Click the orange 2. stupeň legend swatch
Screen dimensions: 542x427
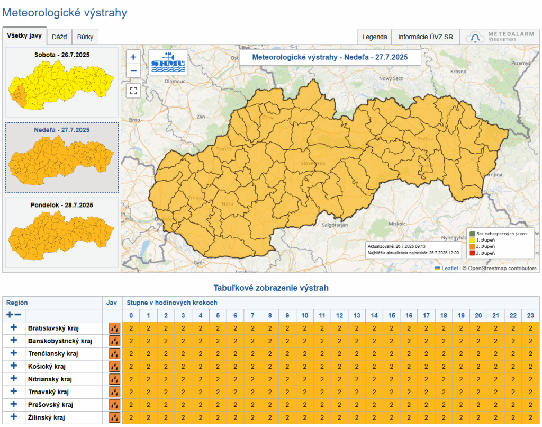click(x=472, y=246)
